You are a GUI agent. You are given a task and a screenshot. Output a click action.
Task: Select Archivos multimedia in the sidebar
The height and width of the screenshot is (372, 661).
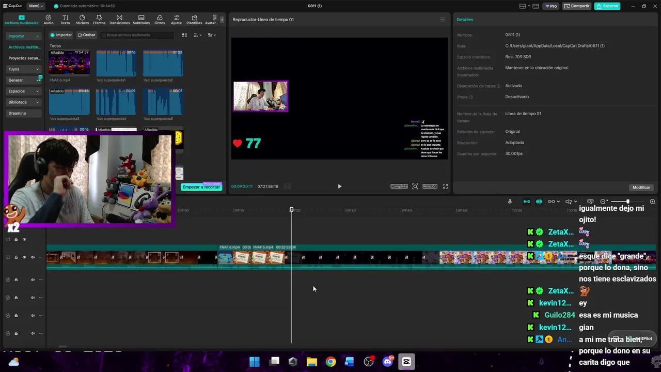tap(24, 47)
